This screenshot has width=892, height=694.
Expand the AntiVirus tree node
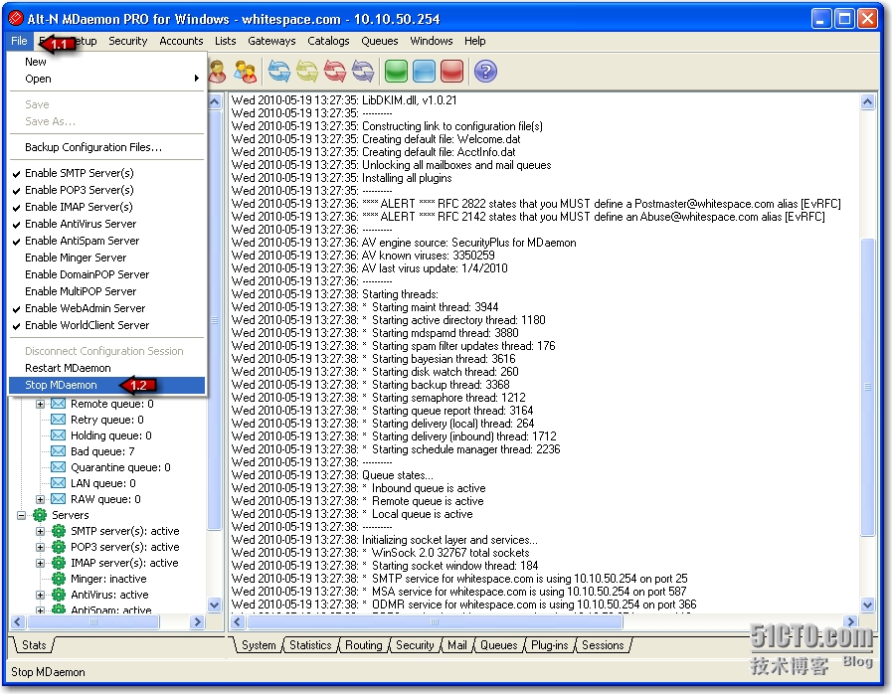tap(40, 595)
